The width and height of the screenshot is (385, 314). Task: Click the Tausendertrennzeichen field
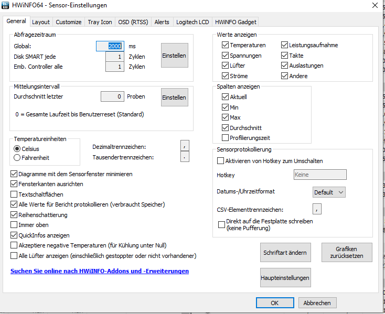(x=185, y=157)
